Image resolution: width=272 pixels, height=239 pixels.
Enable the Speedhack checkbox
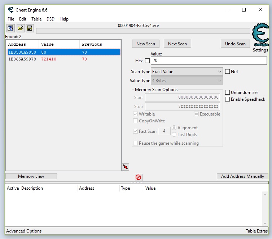point(228,99)
